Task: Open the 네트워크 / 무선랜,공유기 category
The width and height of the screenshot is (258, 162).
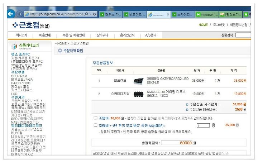Action: point(28,137)
